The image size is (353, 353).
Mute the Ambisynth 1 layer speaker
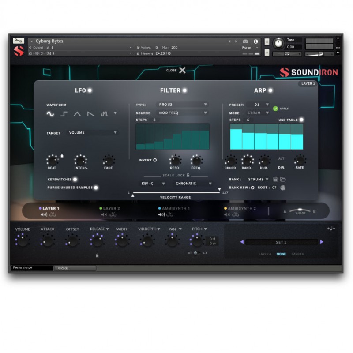pos(161,215)
